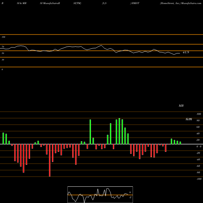Viewport: 203px width, 203px height.
Task: Click the longest red MR histogram bar
Action: click(x=50, y=160)
